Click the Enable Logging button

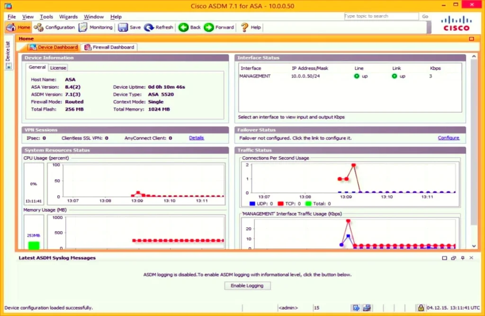[x=247, y=286]
